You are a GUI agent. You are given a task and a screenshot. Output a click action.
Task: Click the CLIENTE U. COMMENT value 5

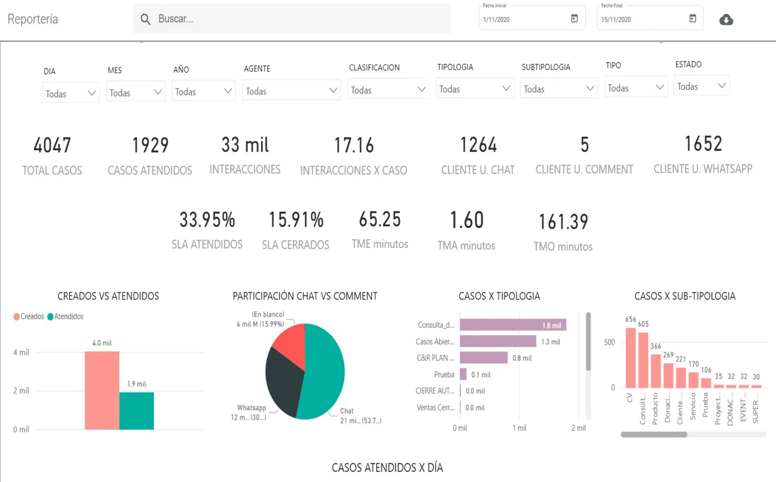point(585,145)
